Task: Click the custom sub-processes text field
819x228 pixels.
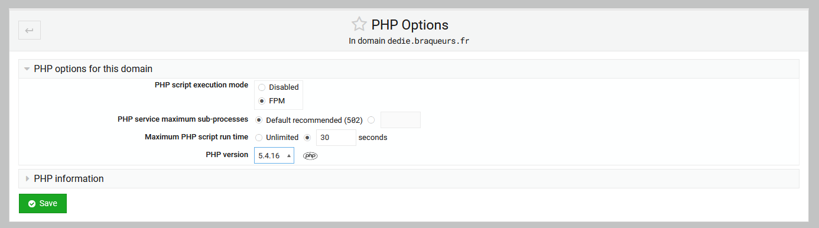Action: coord(401,120)
